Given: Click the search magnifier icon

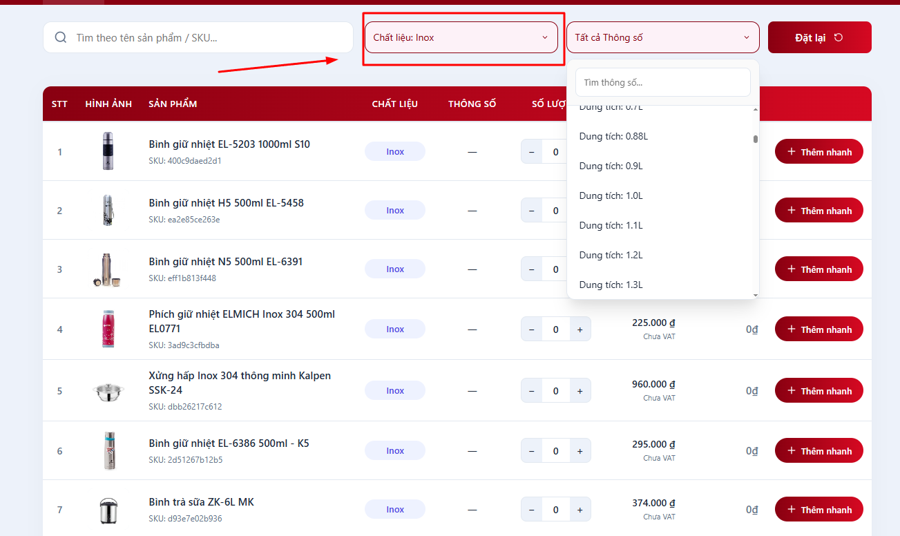Looking at the screenshot, I should tap(61, 37).
